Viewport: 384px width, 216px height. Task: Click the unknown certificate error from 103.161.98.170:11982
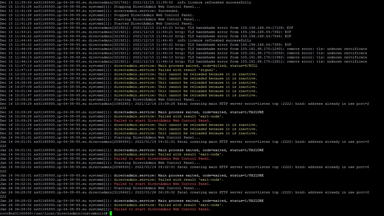click(184, 57)
